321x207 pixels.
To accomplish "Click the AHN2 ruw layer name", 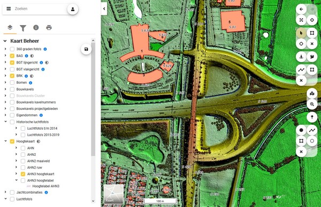I will click(35, 168).
